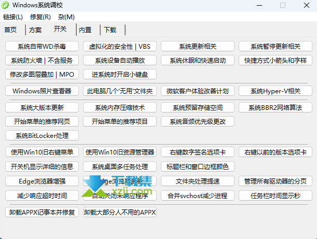Click 快捷方式小箭头和字样 button

coord(275,61)
